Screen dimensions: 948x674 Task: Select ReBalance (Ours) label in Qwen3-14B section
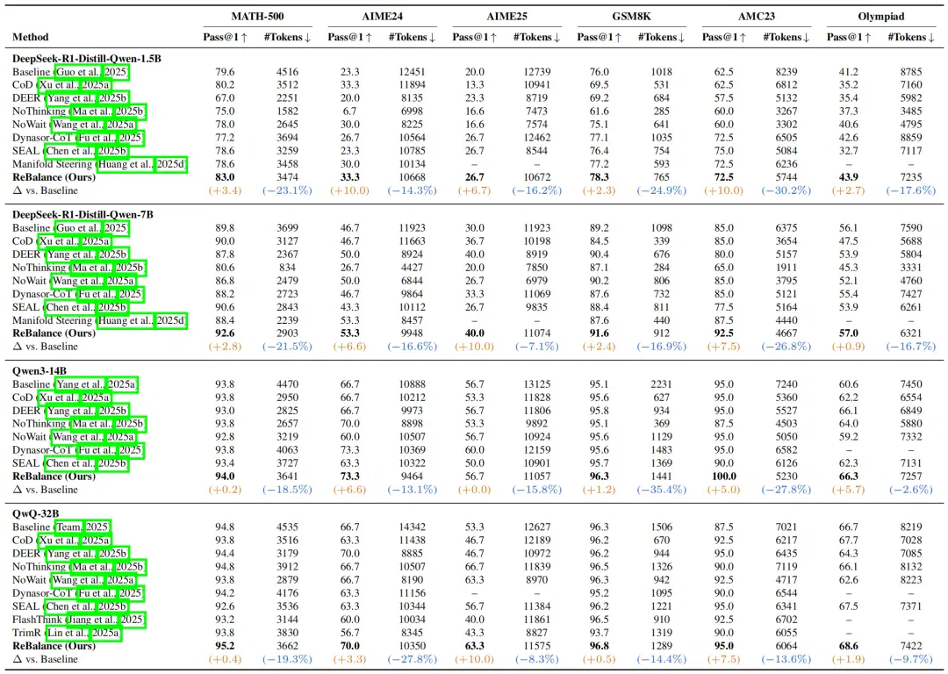54,477
